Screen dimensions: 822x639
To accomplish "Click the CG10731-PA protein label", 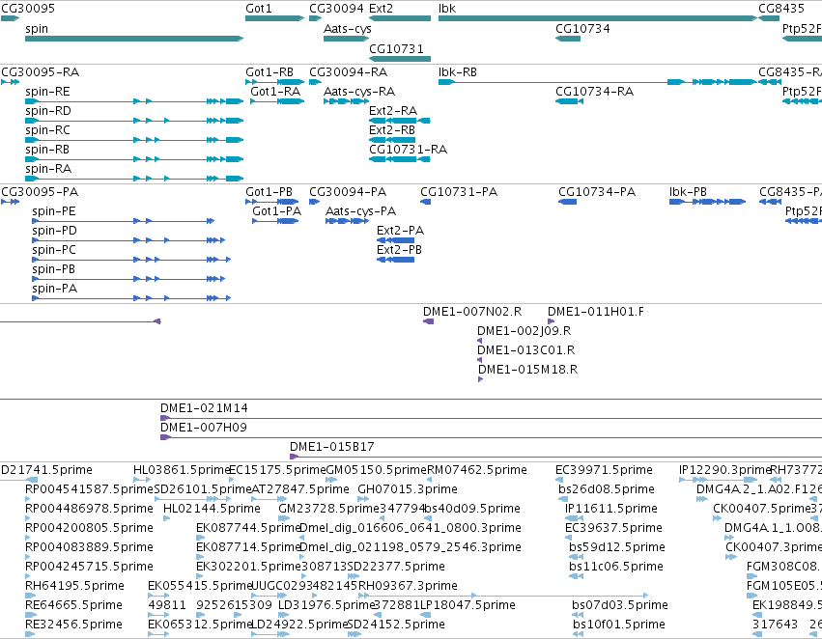I will (459, 192).
